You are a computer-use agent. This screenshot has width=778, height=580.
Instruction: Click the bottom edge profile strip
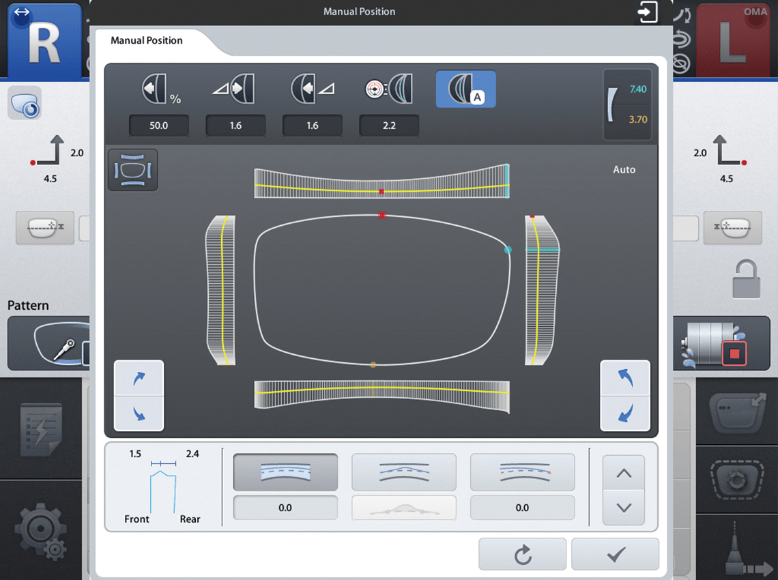[x=381, y=396]
